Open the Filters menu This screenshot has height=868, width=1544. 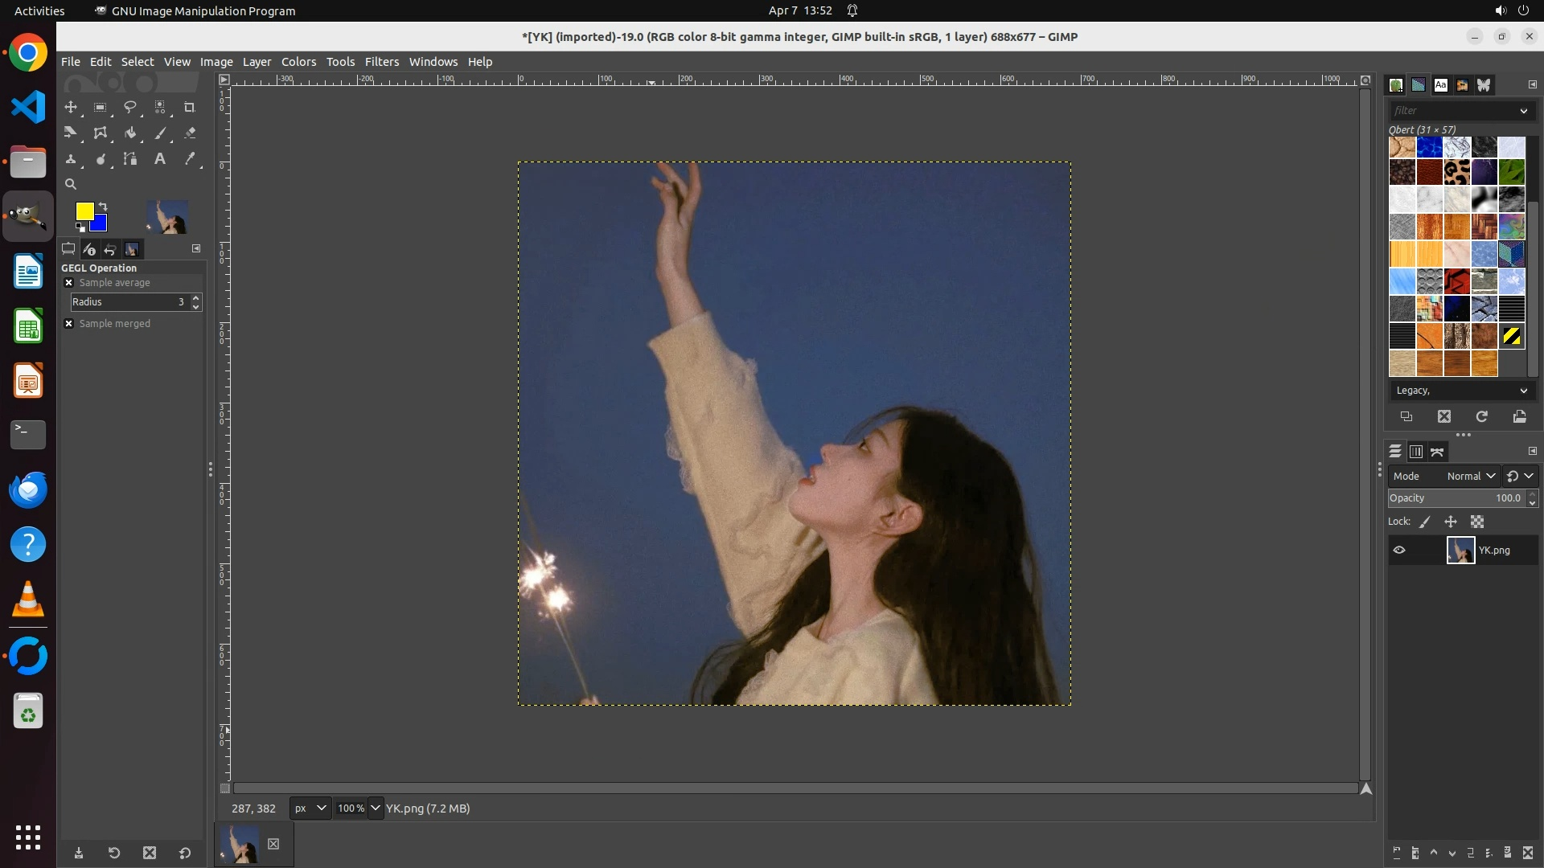(381, 62)
